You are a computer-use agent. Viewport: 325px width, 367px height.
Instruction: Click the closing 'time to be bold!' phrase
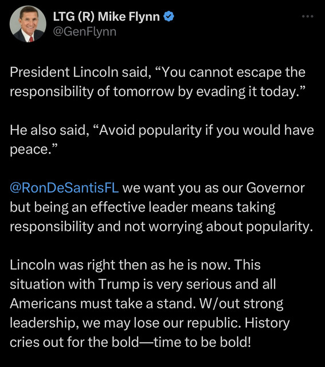202,342
